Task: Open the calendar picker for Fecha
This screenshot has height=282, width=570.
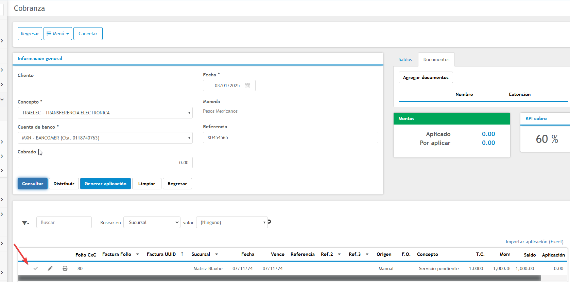Action: click(247, 86)
